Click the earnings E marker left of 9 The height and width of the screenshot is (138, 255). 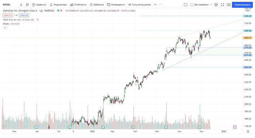pyautogui.click(x=69, y=127)
